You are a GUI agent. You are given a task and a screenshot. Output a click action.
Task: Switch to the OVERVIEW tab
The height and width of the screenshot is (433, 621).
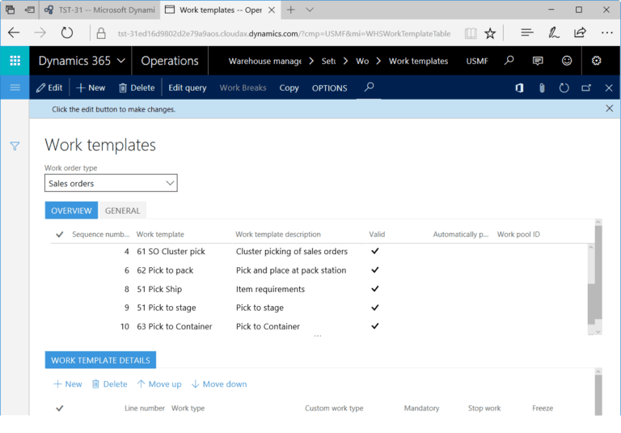tap(71, 210)
